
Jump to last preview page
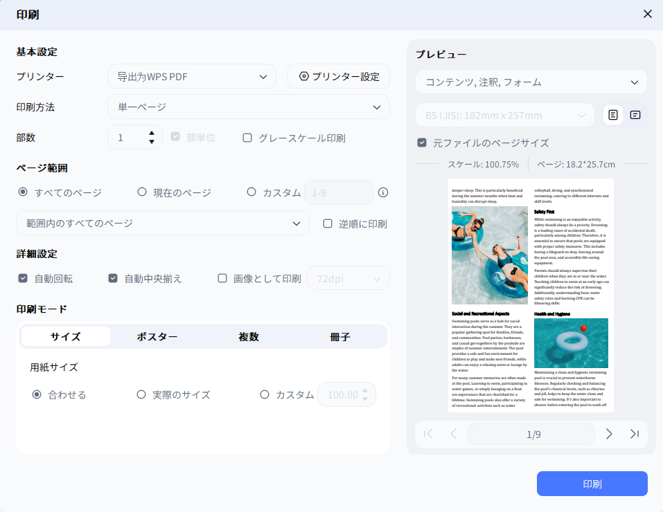click(634, 434)
